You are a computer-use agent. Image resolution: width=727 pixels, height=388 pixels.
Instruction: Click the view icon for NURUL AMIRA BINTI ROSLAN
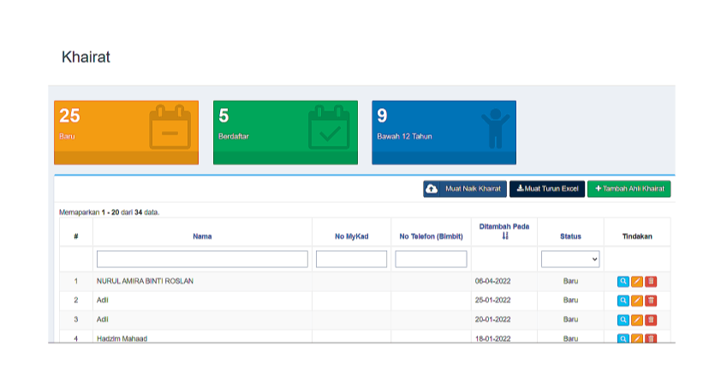(623, 282)
